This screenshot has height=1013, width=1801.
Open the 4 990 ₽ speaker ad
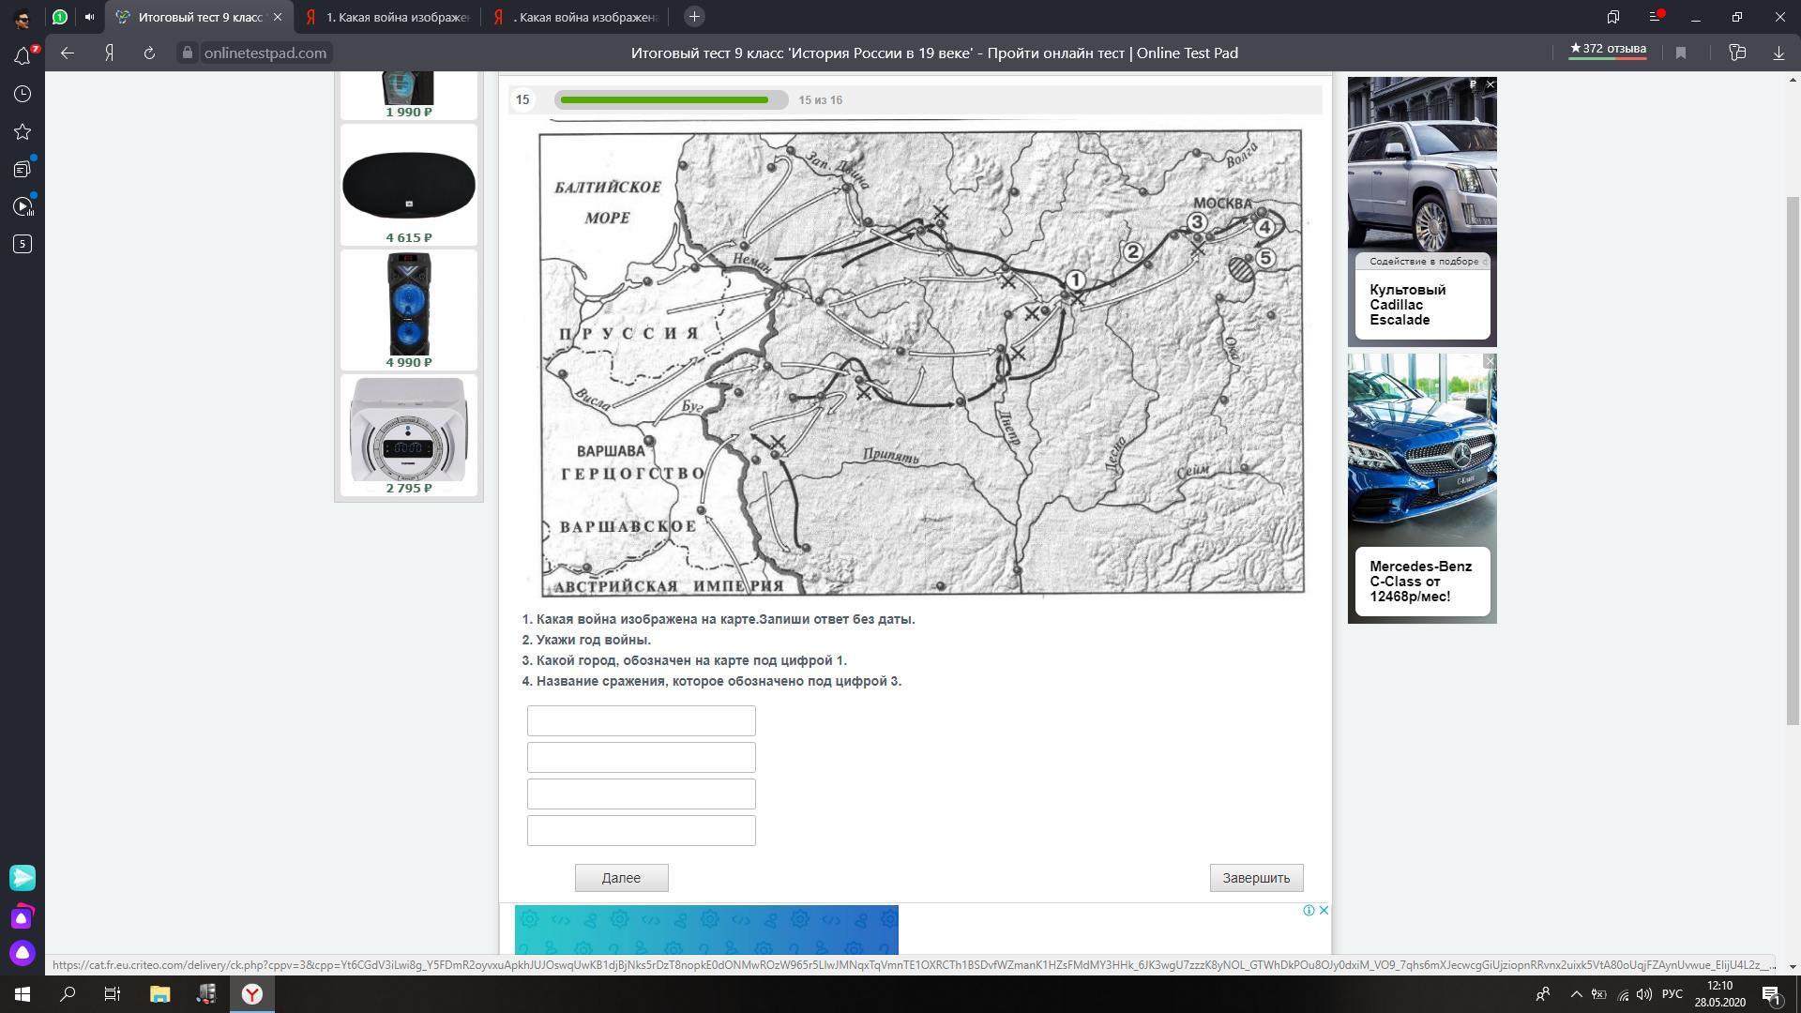point(408,310)
